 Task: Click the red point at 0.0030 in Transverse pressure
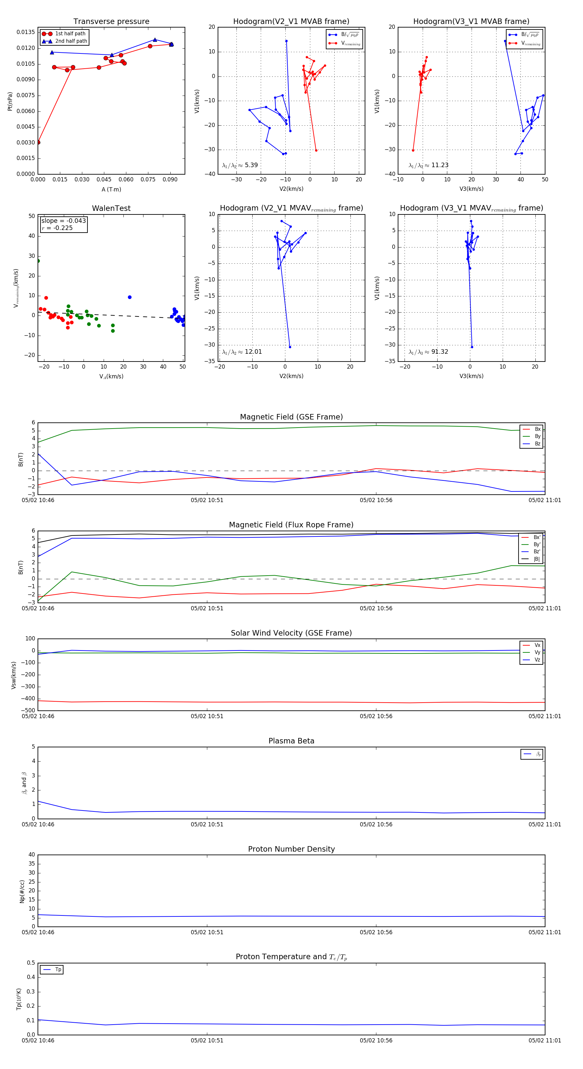(38, 142)
